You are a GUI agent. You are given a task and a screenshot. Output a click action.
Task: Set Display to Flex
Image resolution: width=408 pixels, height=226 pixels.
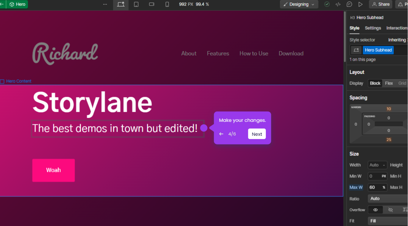pyautogui.click(x=389, y=83)
